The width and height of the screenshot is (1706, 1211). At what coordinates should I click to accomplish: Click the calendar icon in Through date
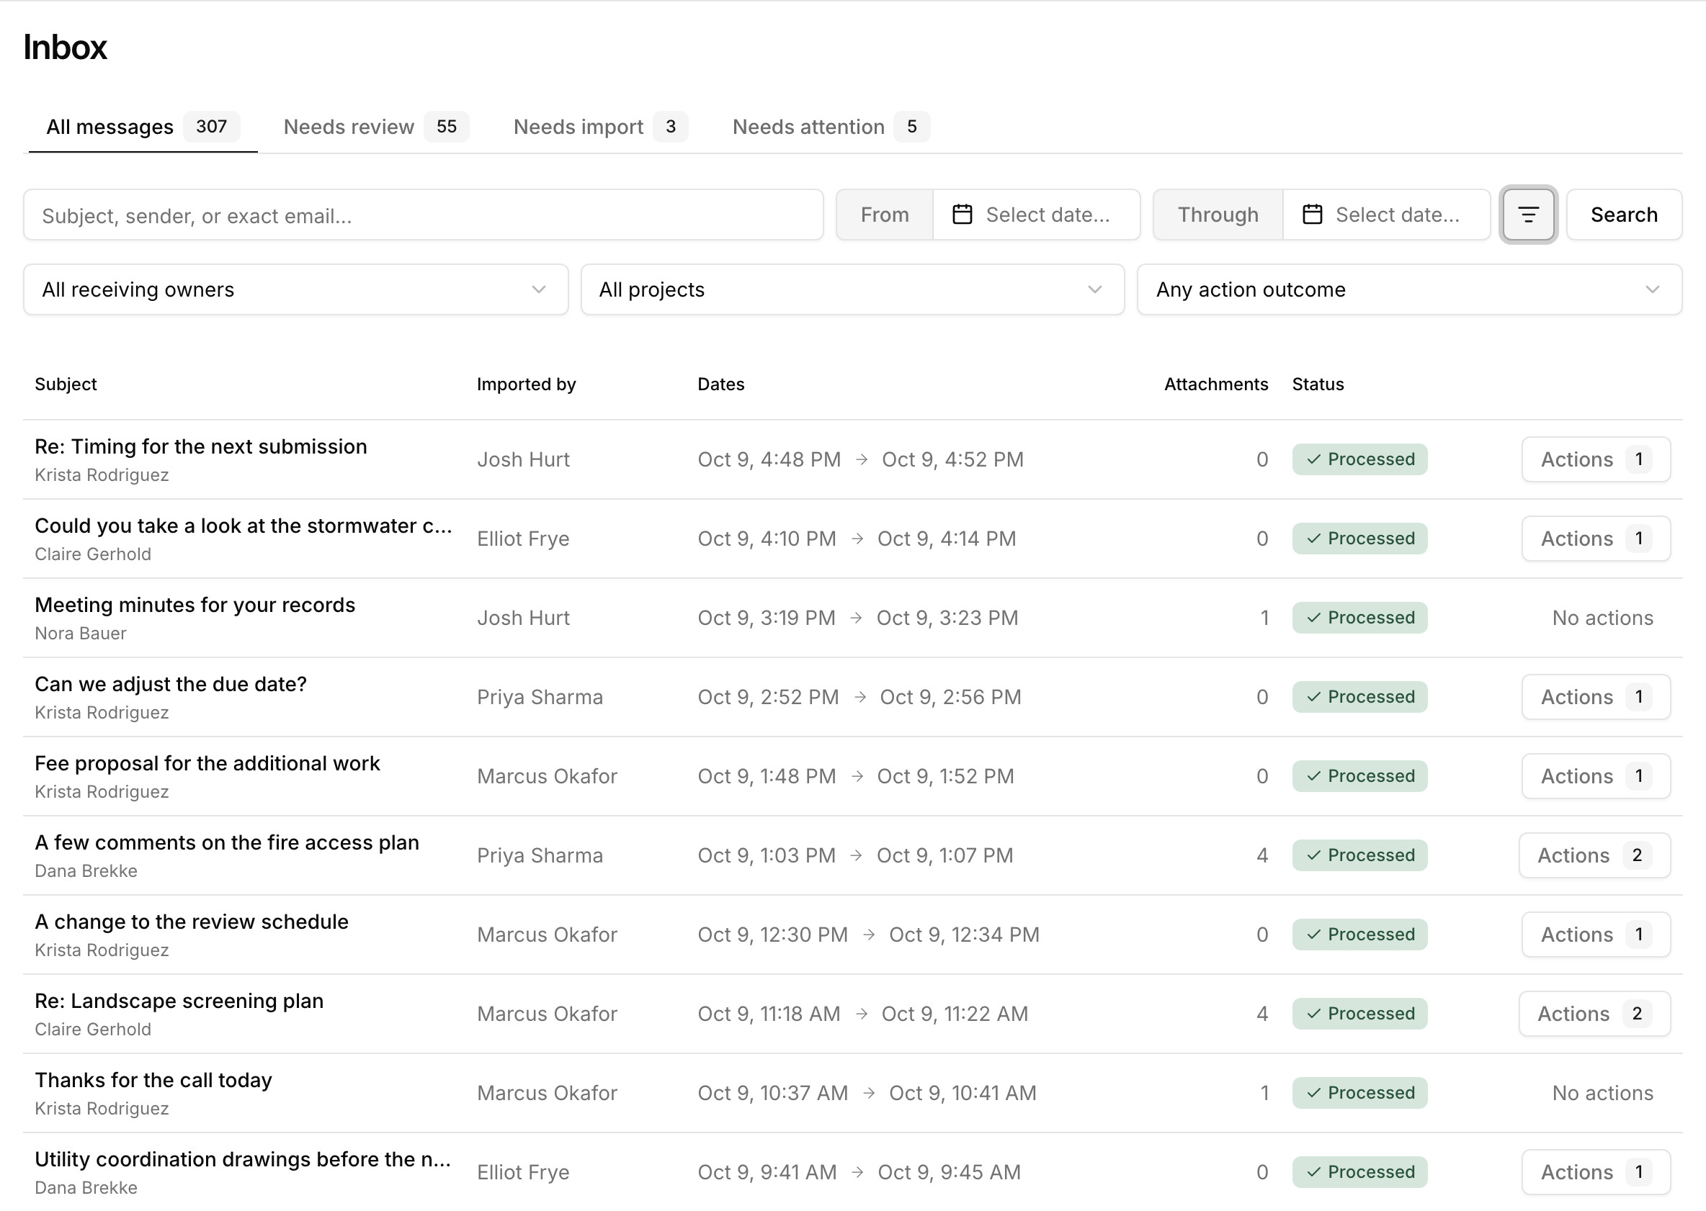pyautogui.click(x=1312, y=215)
